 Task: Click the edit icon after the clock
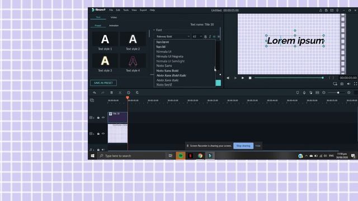(x=137, y=93)
